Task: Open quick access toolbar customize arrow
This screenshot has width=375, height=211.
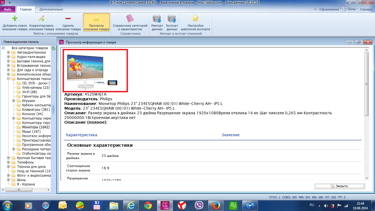Action: point(10,2)
